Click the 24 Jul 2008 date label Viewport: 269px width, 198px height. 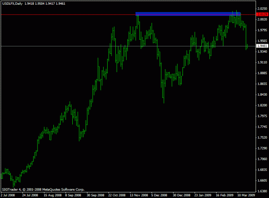point(30,195)
